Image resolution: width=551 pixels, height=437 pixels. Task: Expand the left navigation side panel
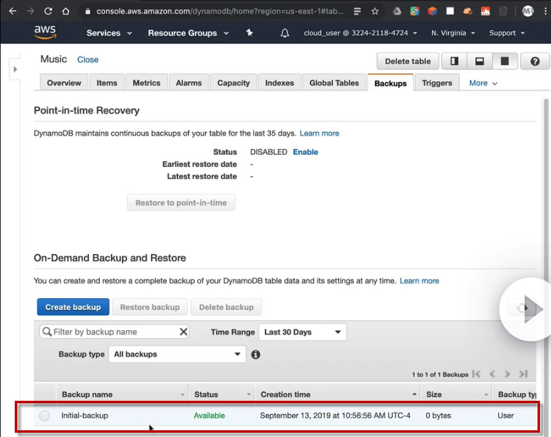(15, 69)
